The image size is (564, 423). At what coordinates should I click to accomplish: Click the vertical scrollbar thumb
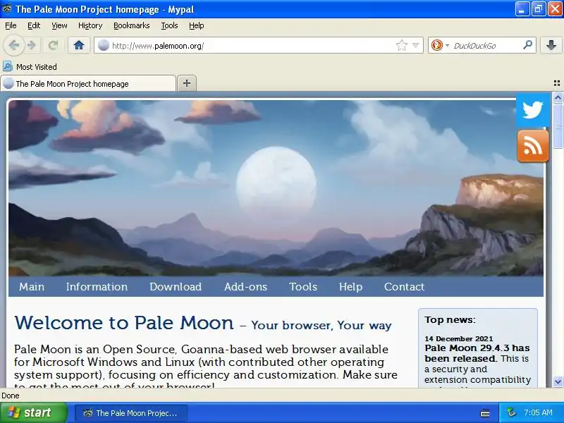pyautogui.click(x=558, y=125)
